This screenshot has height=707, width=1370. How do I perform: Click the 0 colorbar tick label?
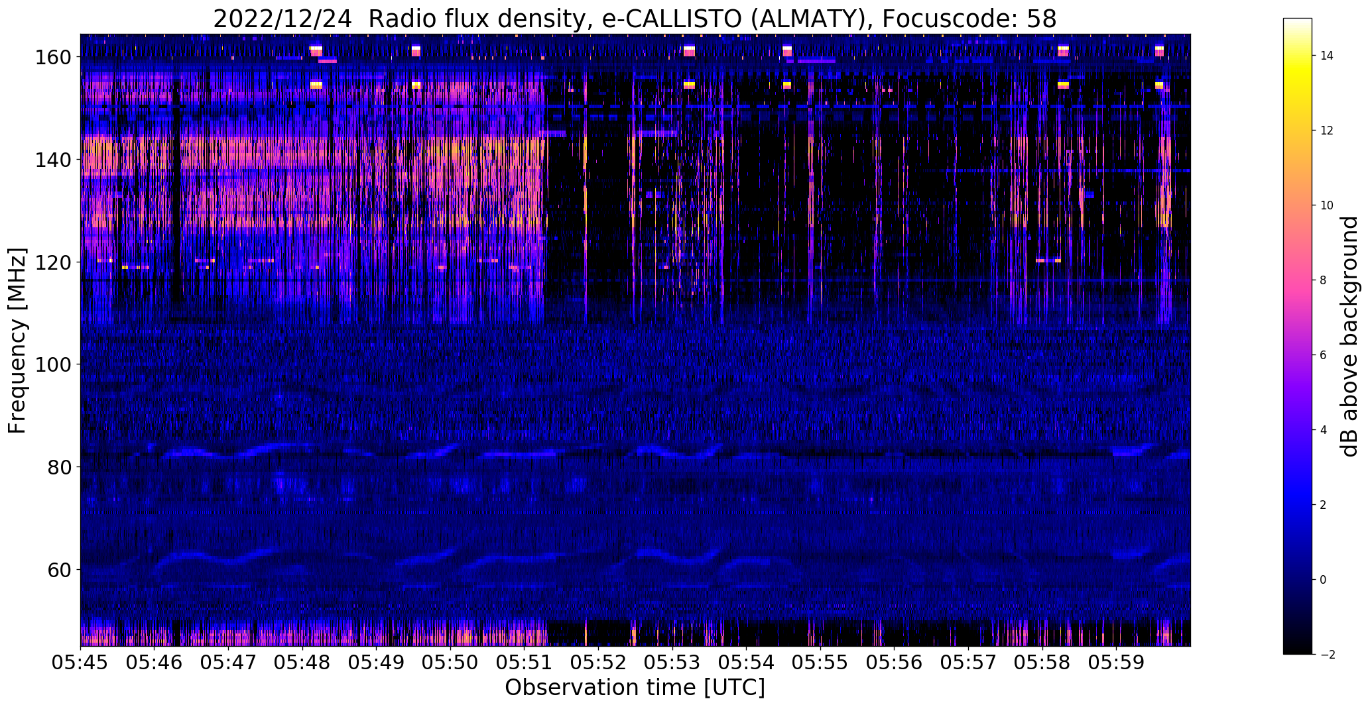pyautogui.click(x=1324, y=580)
